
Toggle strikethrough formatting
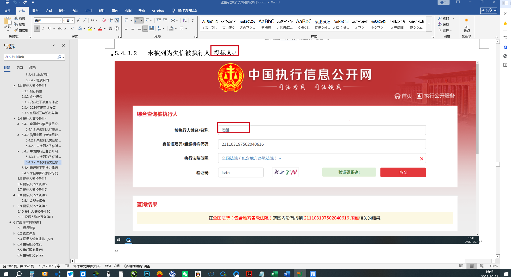click(x=60, y=28)
